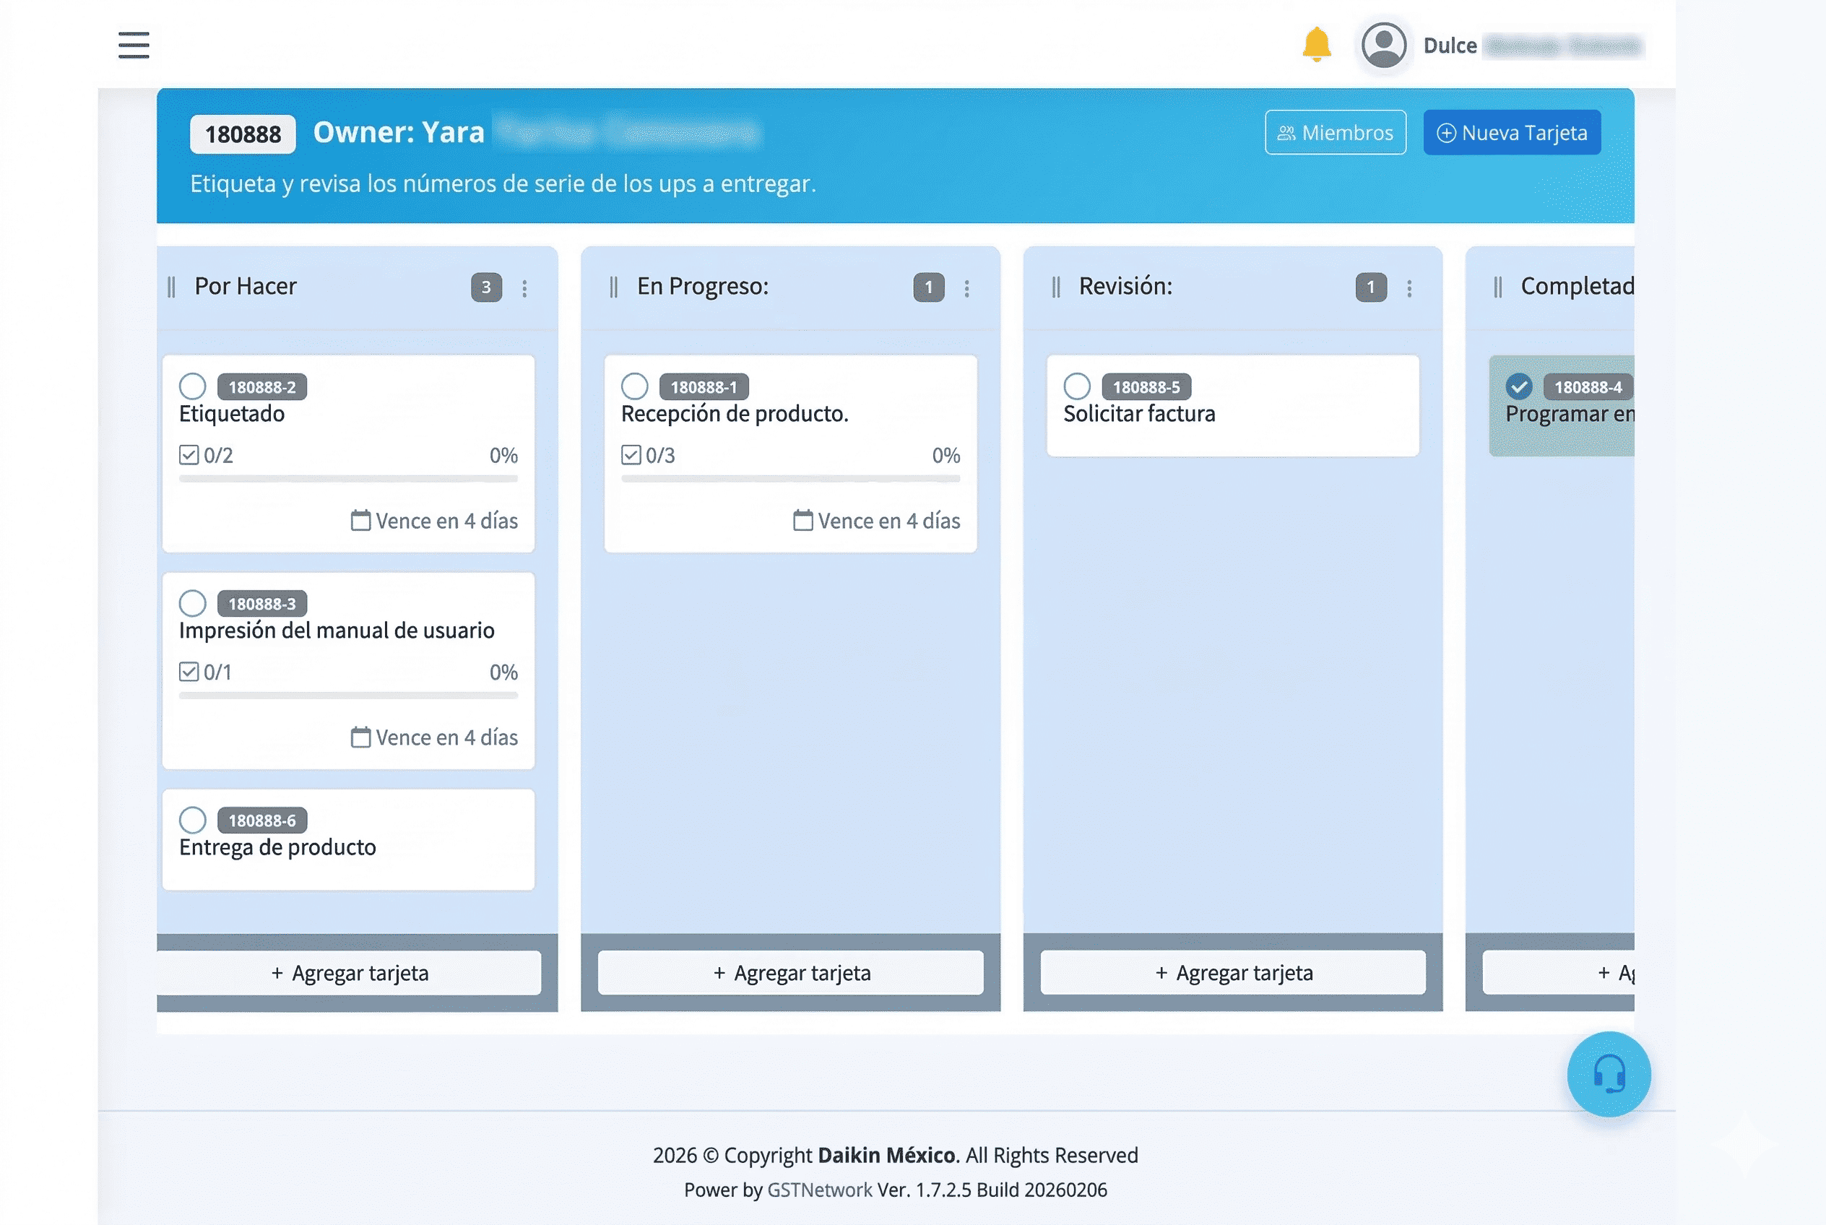This screenshot has height=1225, width=1826.
Task: Click calendar icon on Etiquetado card
Action: [x=360, y=520]
